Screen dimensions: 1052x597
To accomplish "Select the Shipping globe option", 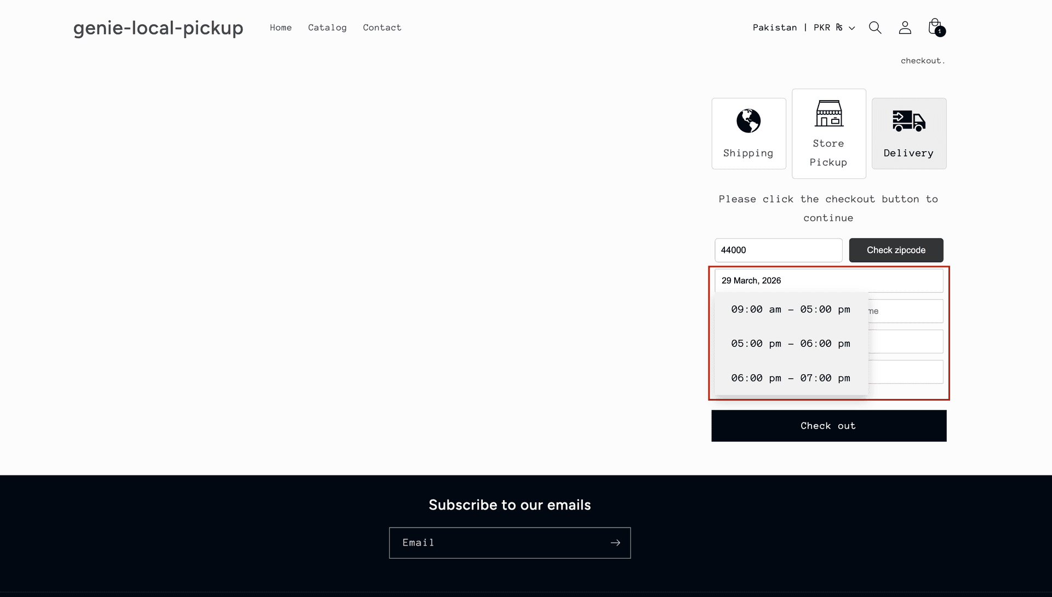I will 748,134.
